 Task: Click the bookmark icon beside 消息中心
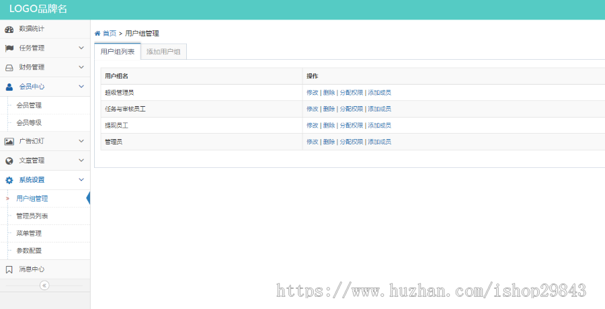pyautogui.click(x=9, y=269)
